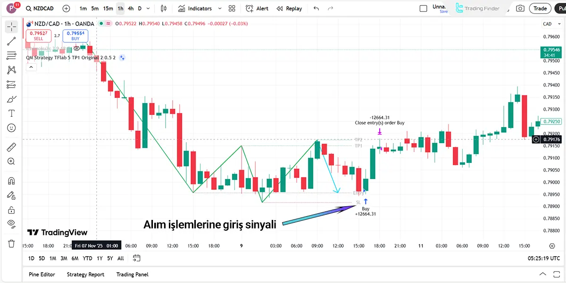Activate the chart zoom-in tool
The image size is (566, 283).
coord(12,161)
